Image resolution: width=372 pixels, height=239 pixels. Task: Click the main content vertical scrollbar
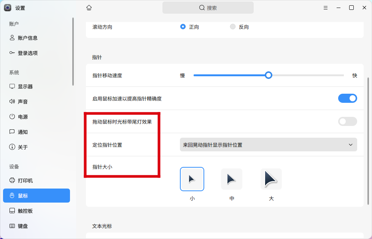(x=368, y=141)
